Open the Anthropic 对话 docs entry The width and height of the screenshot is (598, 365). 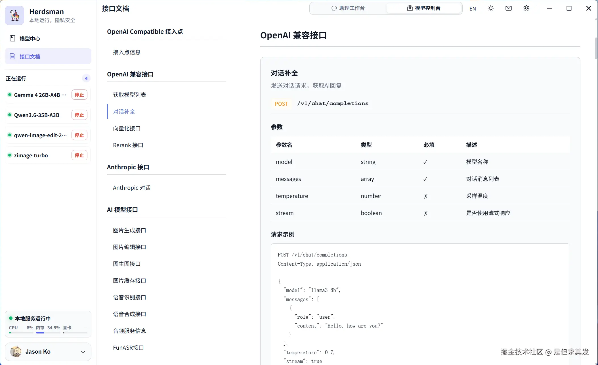pyautogui.click(x=132, y=188)
